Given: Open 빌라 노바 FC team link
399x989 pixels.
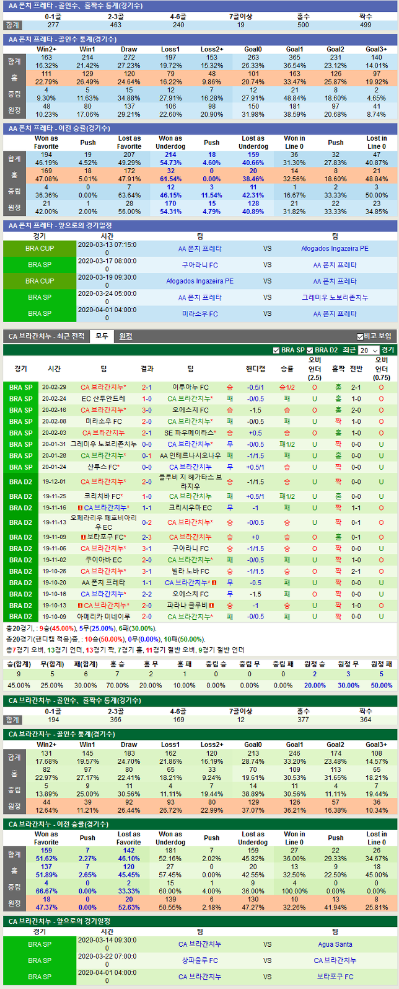Looking at the screenshot, I should 190,571.
